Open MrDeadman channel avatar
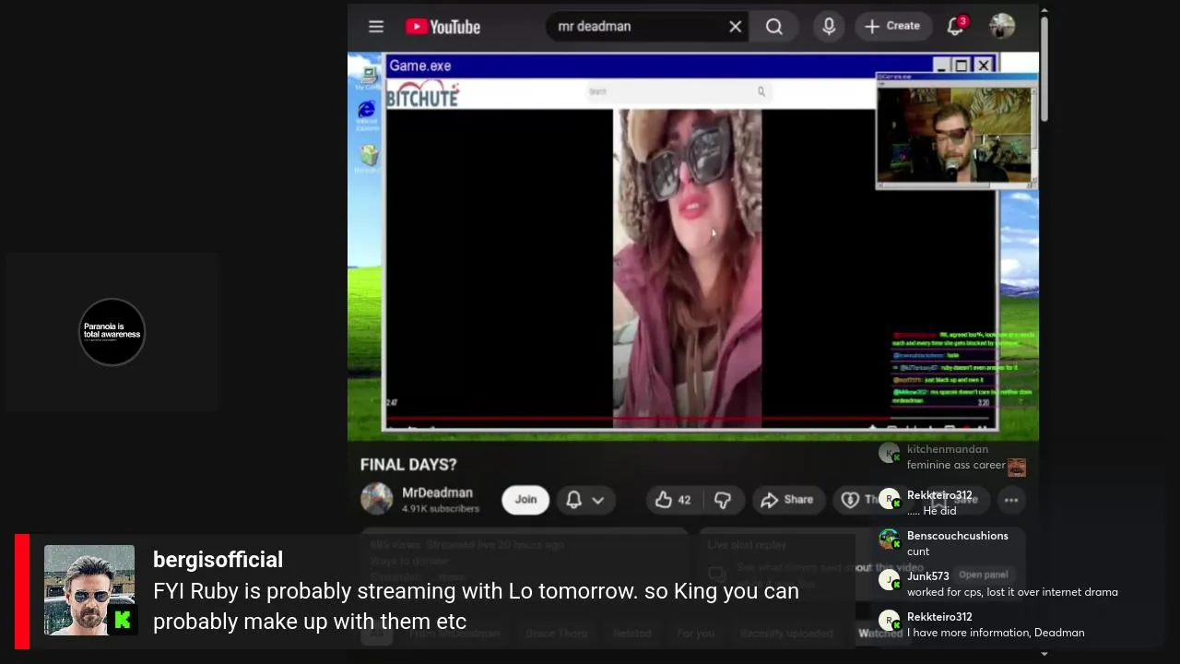 [376, 499]
